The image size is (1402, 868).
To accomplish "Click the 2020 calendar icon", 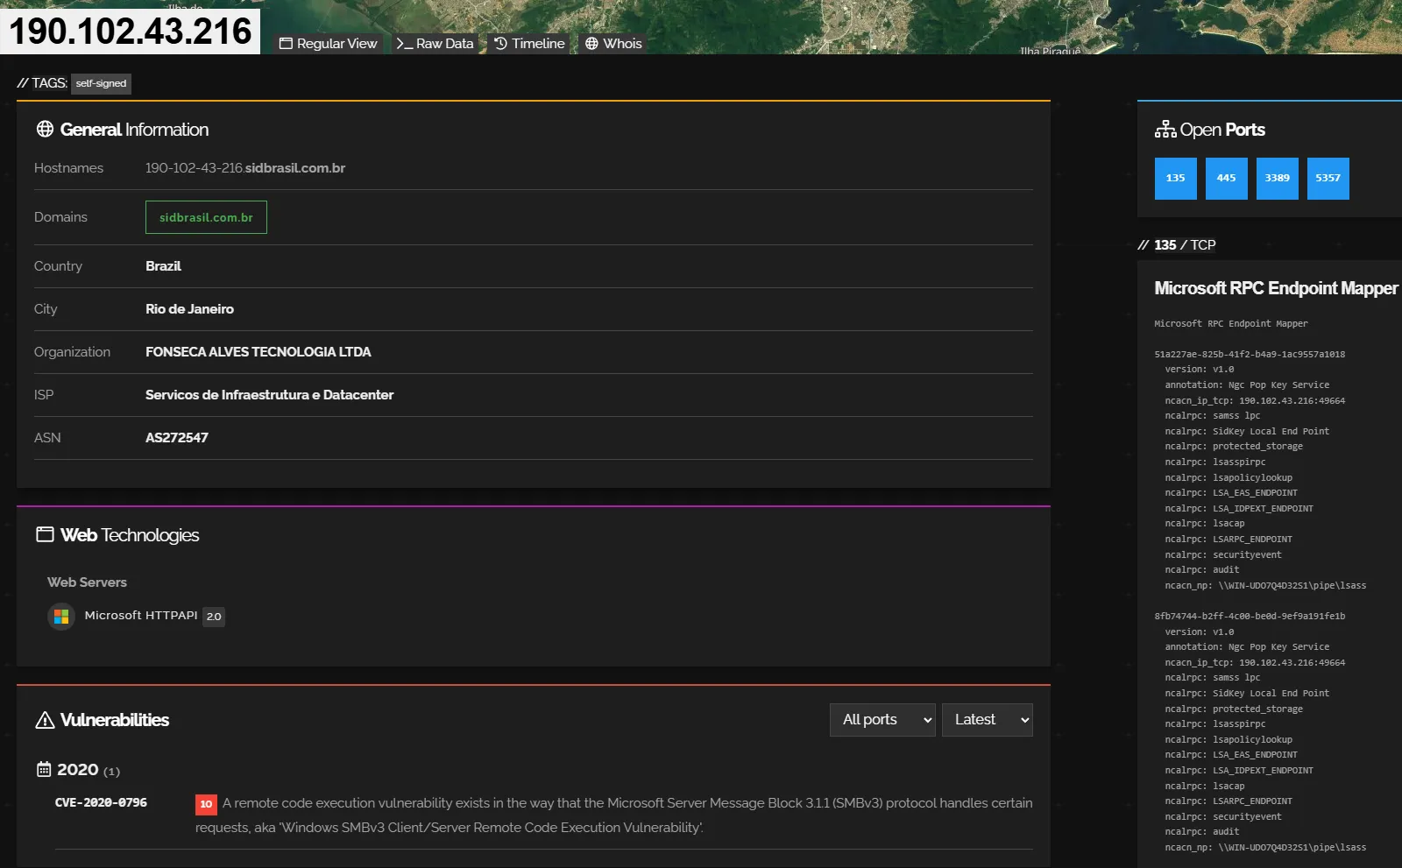I will pos(44,770).
